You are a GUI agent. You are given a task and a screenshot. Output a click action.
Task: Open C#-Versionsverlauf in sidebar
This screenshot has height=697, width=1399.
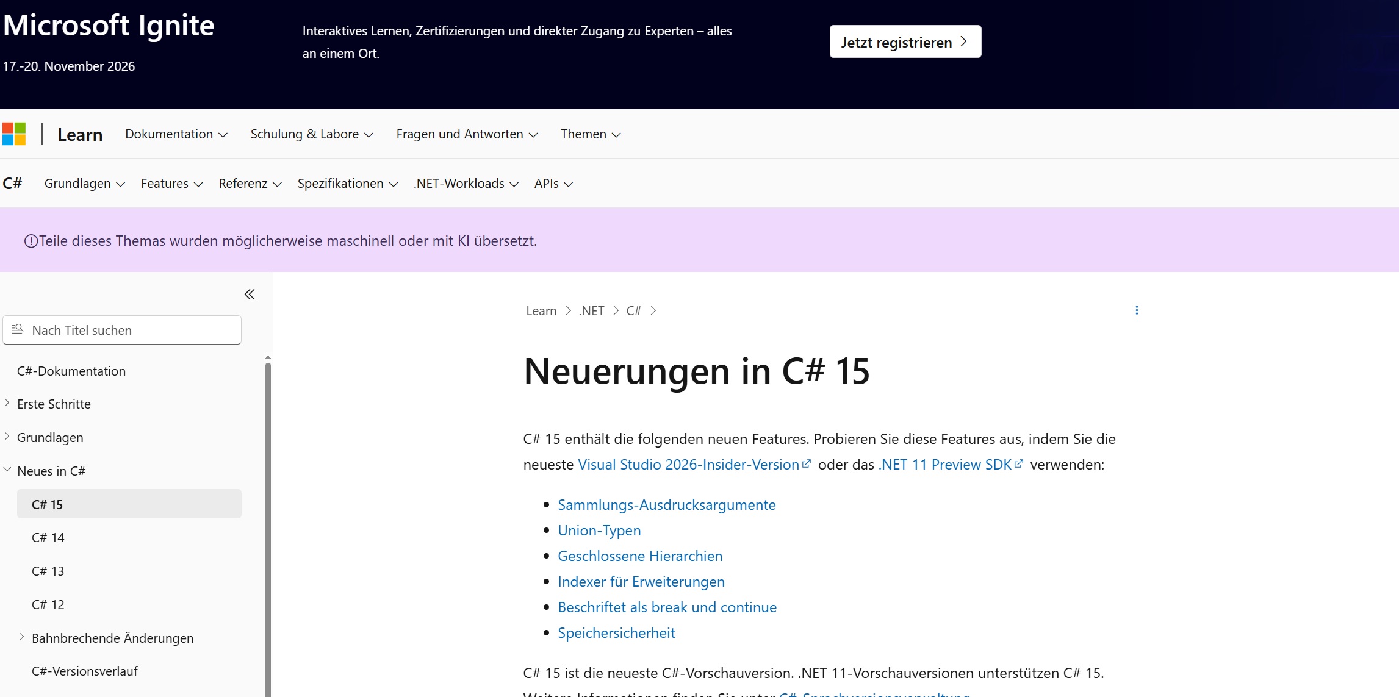click(85, 671)
